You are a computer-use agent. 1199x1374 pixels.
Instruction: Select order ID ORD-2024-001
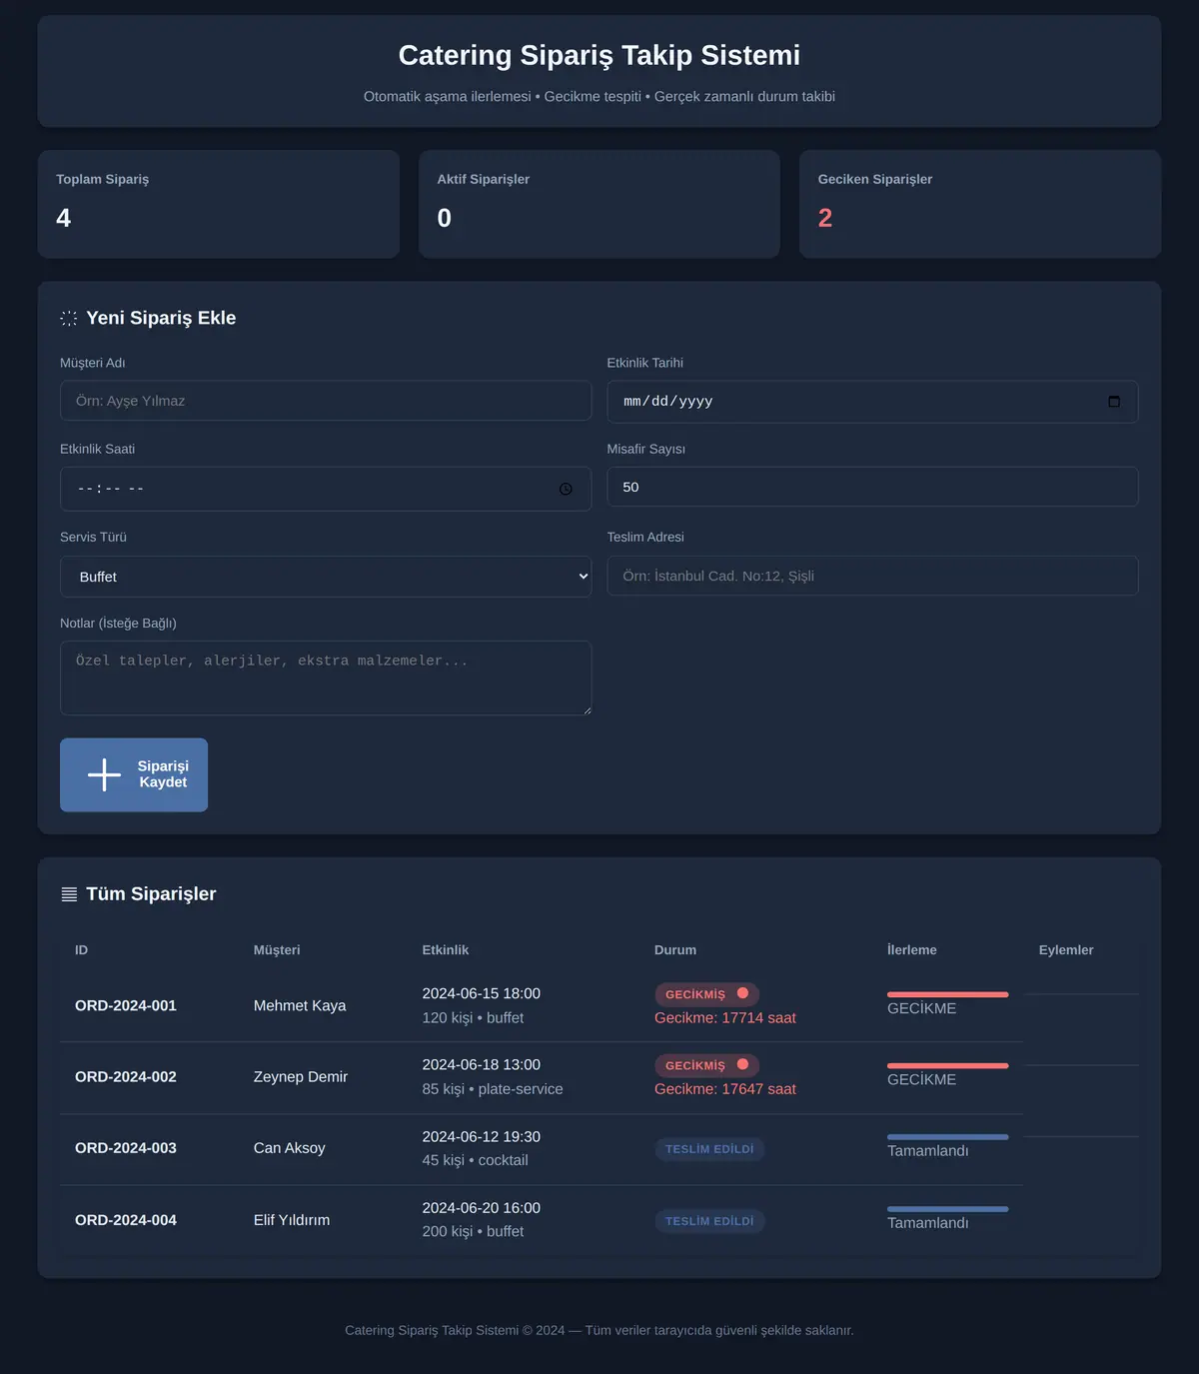126,1005
